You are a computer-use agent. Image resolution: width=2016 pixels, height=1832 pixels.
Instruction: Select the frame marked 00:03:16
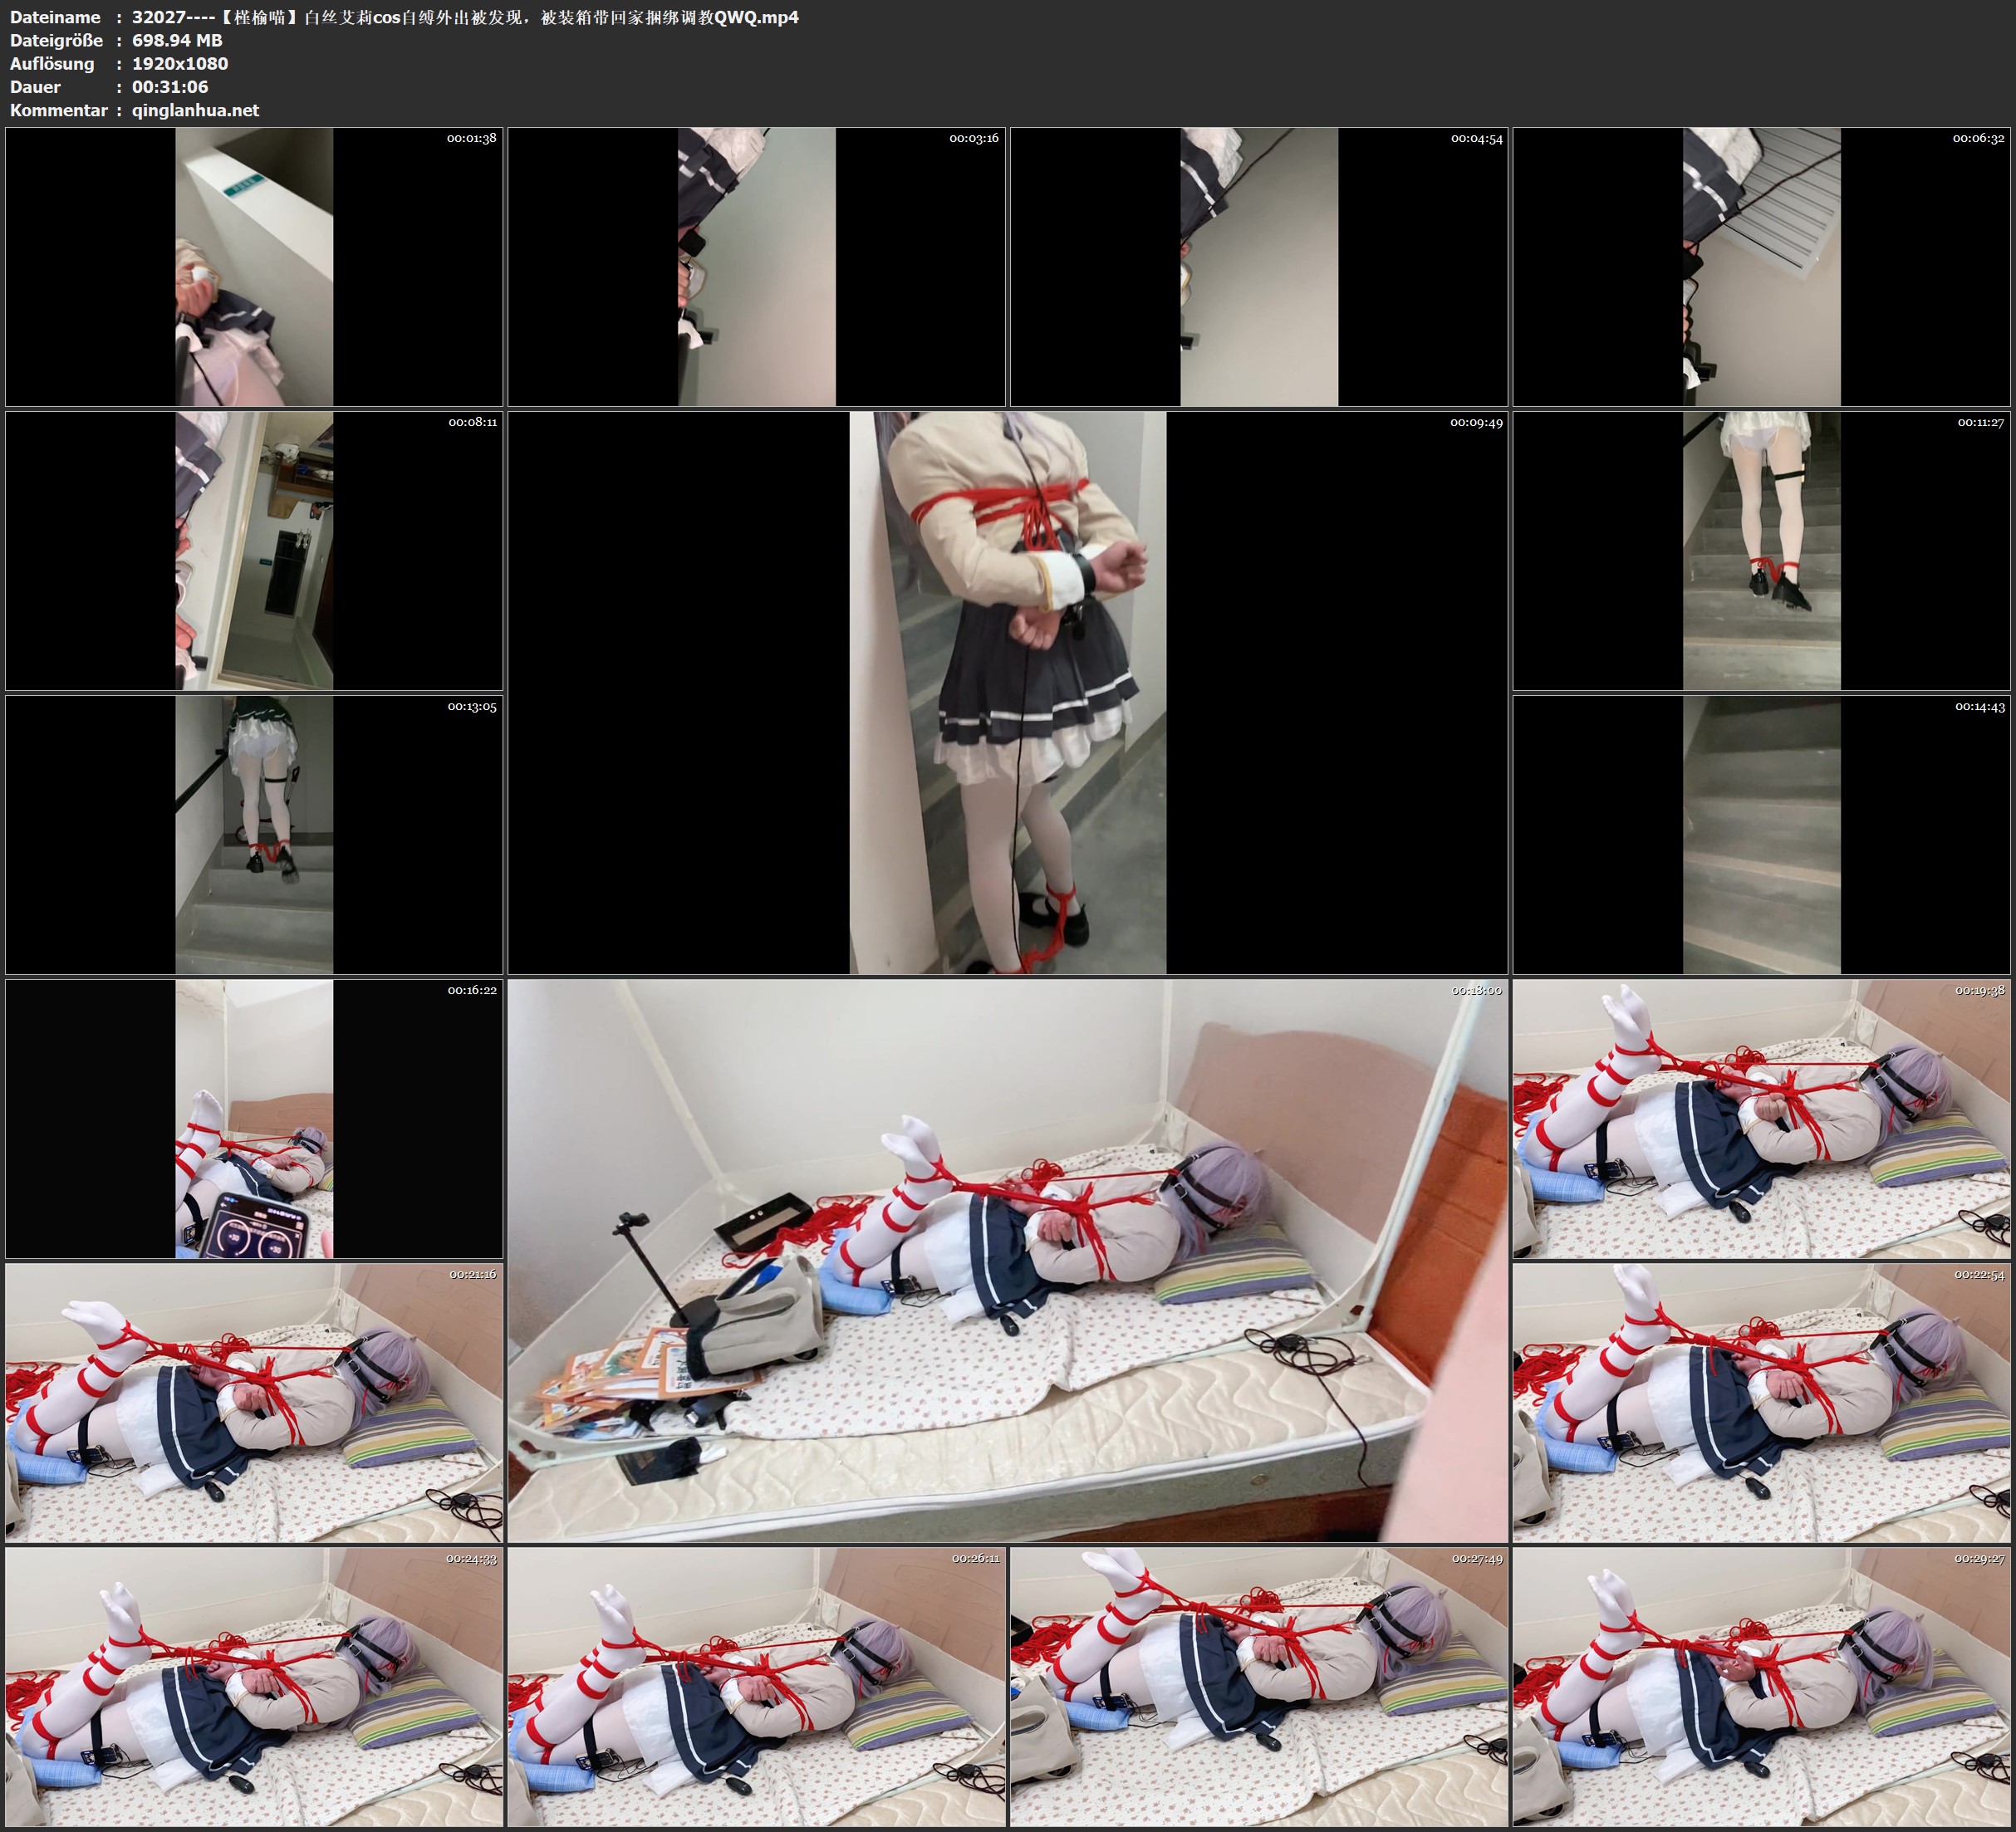coord(756,266)
